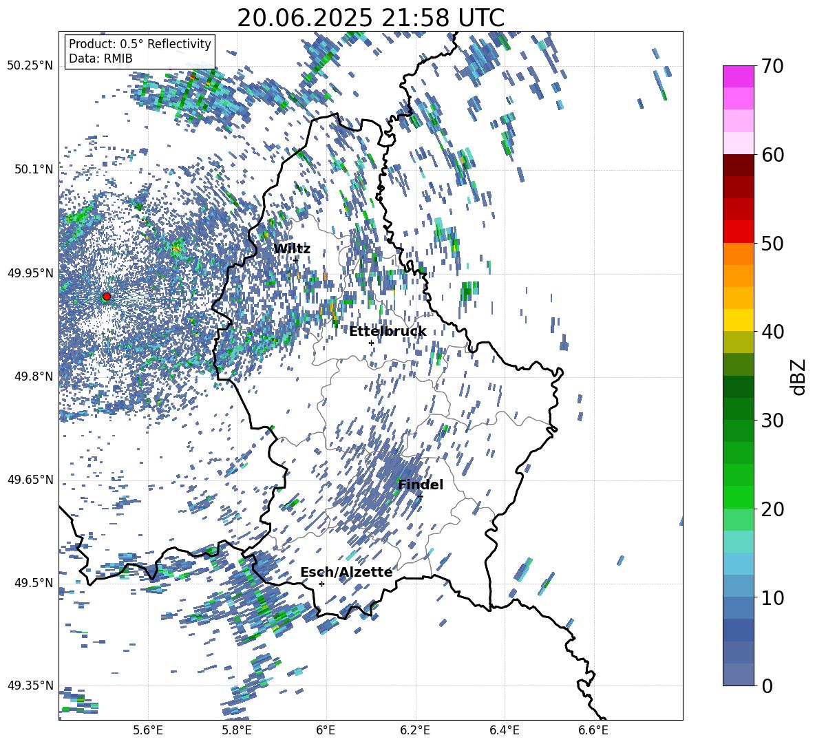
Task: Click the 49.8°N latitude label
Action: coord(34,376)
